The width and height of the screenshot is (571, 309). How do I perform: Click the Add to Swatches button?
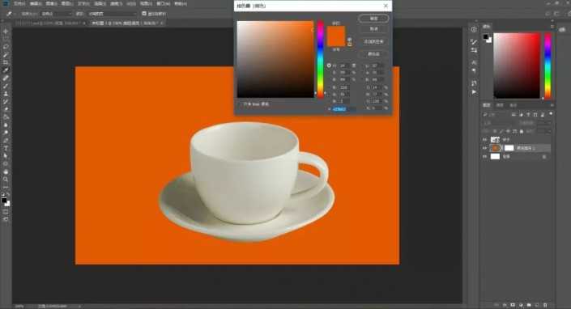(373, 42)
